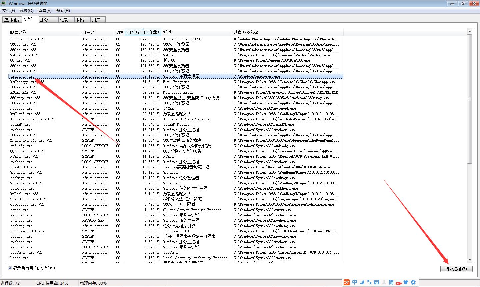
Task: Select the RtkNGUI64.exe process row
Action: (x=176, y=167)
